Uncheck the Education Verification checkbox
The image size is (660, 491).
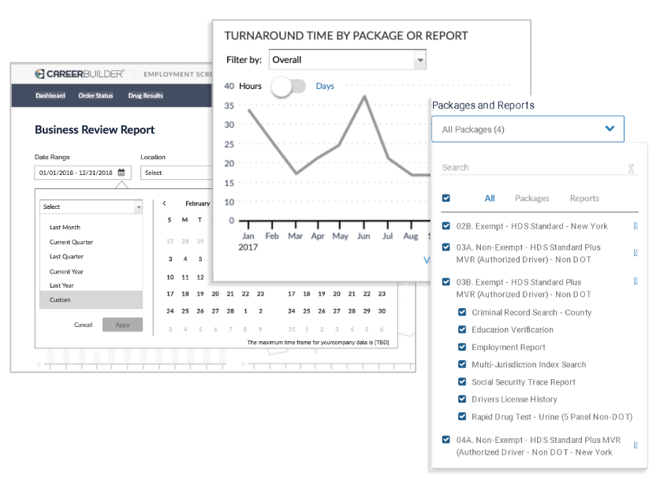pos(463,329)
